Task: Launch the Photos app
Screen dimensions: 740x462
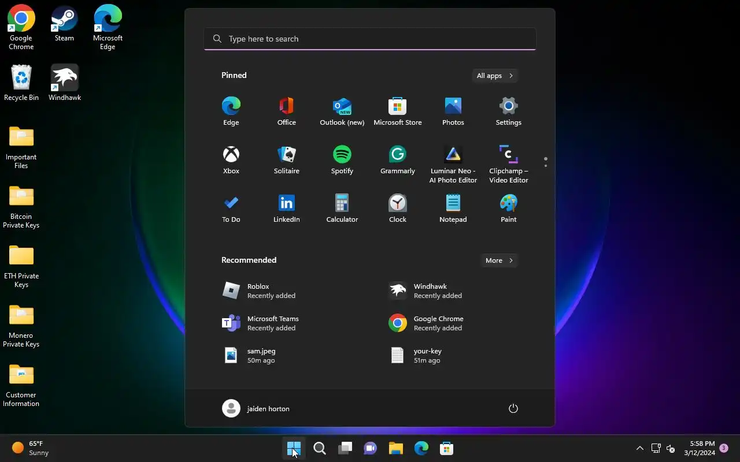Action: [453, 111]
